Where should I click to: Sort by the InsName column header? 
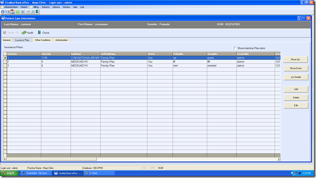point(85,54)
